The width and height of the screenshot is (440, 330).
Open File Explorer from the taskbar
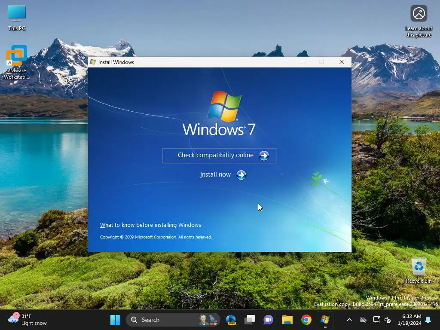point(287,320)
